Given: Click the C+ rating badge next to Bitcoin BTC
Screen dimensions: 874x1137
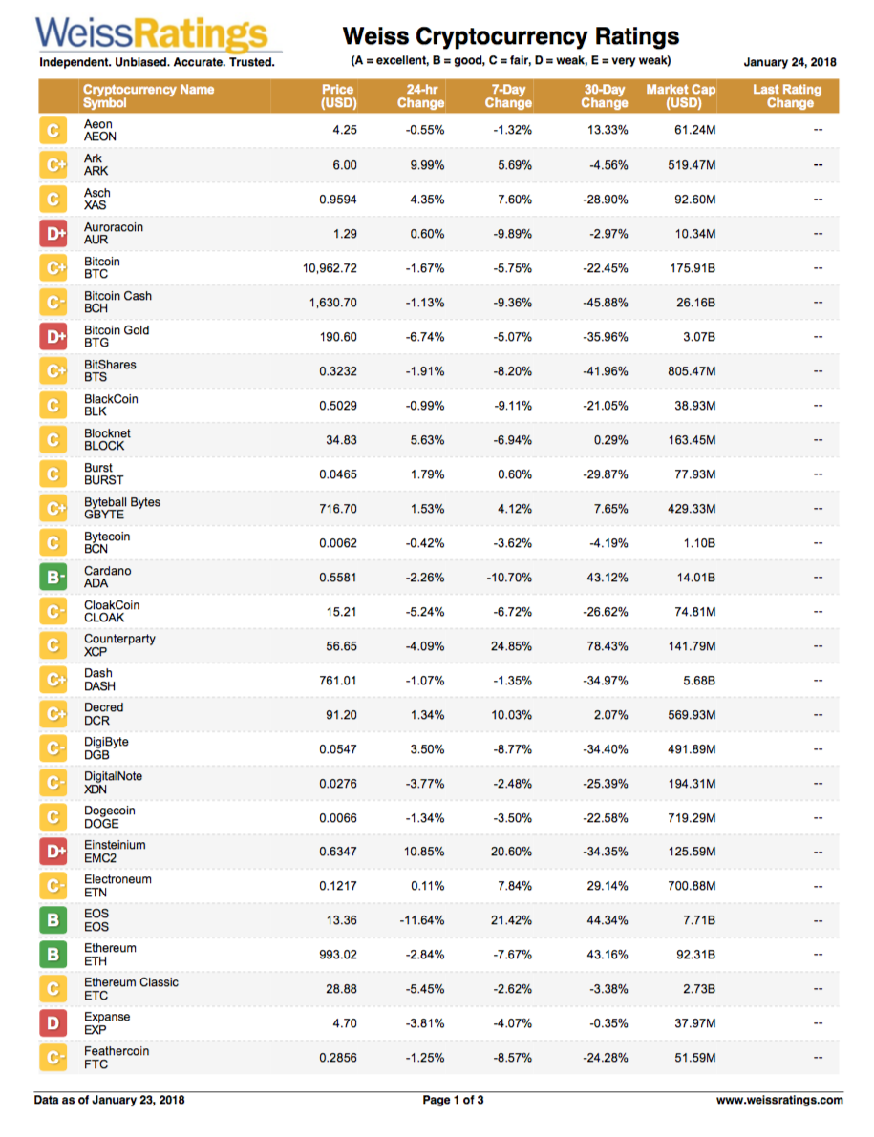Looking at the screenshot, I should click(53, 268).
